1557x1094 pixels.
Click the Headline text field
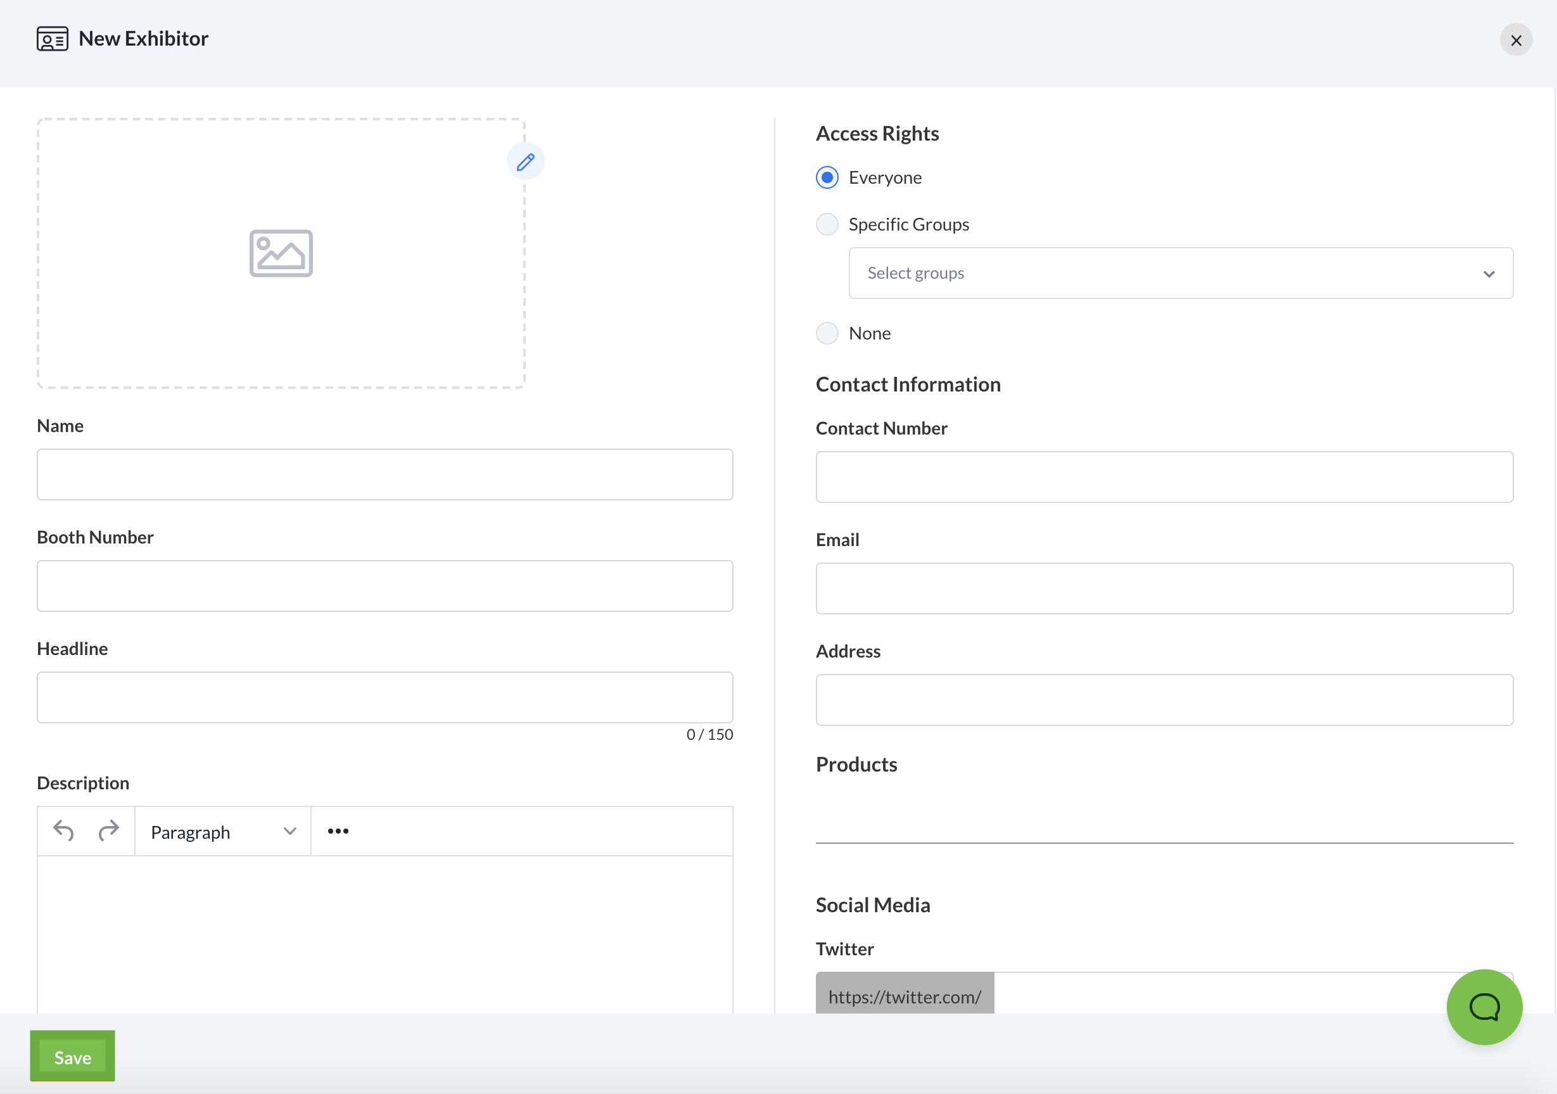point(384,697)
